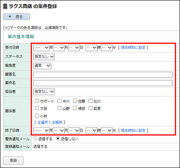Focus the 案件名 text field

point(103,83)
